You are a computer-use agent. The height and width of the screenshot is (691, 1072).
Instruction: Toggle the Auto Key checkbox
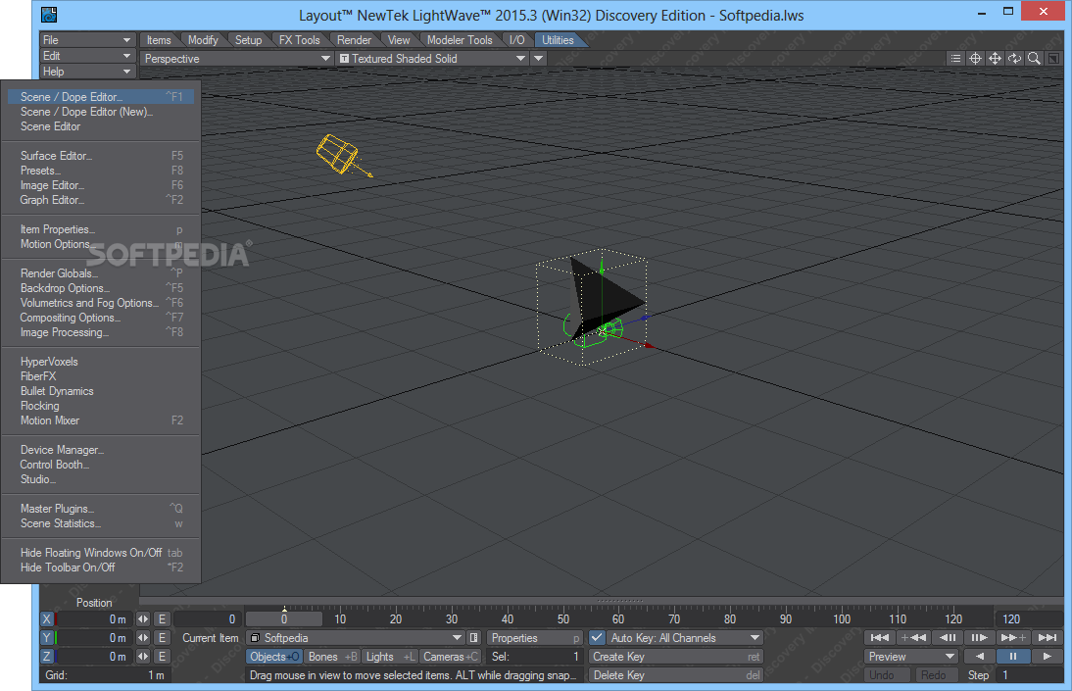(597, 638)
